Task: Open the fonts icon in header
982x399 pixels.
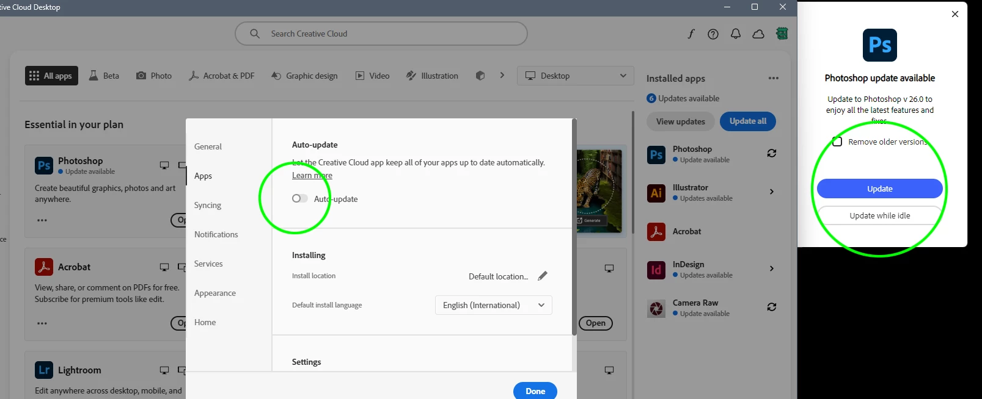Action: click(x=691, y=34)
